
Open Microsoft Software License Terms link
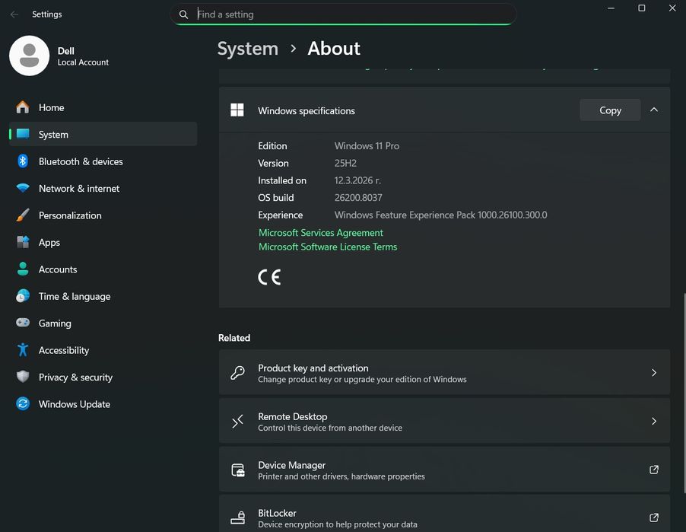coord(328,247)
